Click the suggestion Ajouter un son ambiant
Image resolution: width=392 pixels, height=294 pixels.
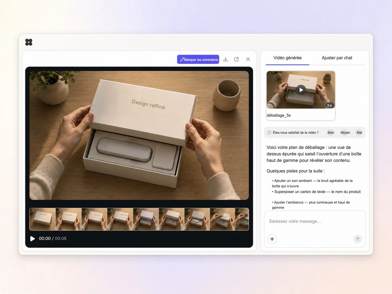312,183
